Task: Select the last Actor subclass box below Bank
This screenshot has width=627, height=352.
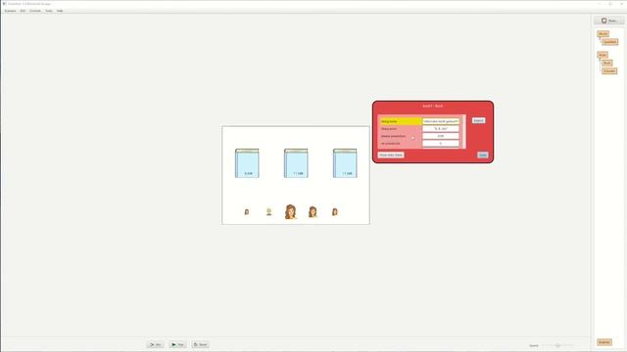Action: tap(609, 71)
